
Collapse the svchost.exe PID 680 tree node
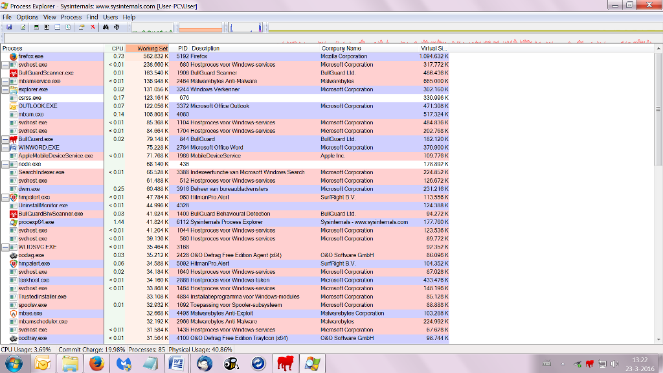(5, 65)
